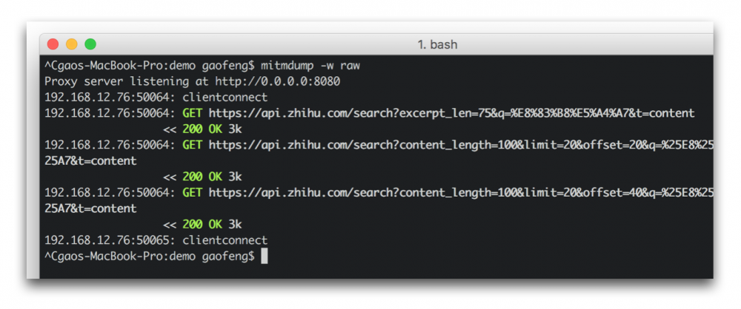The height and width of the screenshot is (309, 741).
Task: Click the "1. bash" window title
Action: [x=437, y=45]
